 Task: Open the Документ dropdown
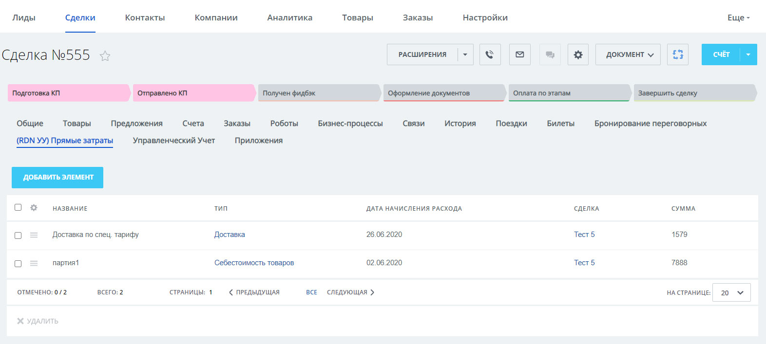tap(628, 54)
